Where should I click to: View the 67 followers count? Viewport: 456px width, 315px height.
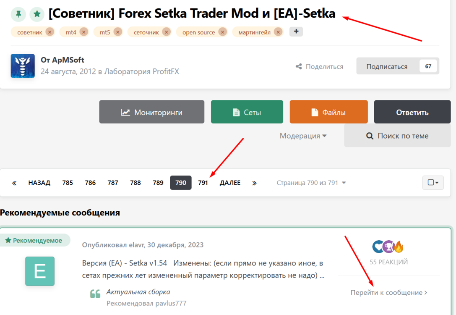click(428, 66)
